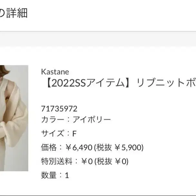Click the カラー label text
The height and width of the screenshot is (196, 196).
point(53,120)
